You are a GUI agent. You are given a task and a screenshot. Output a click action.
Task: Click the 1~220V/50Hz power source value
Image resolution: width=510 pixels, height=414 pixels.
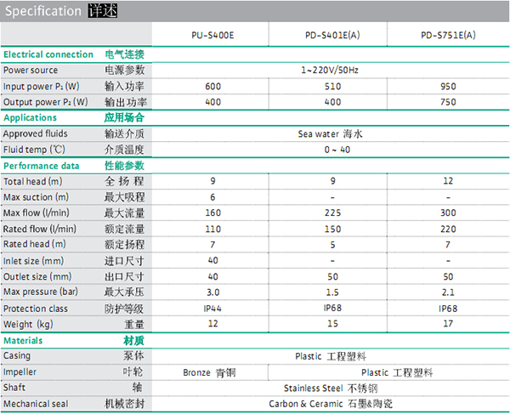[329, 71]
